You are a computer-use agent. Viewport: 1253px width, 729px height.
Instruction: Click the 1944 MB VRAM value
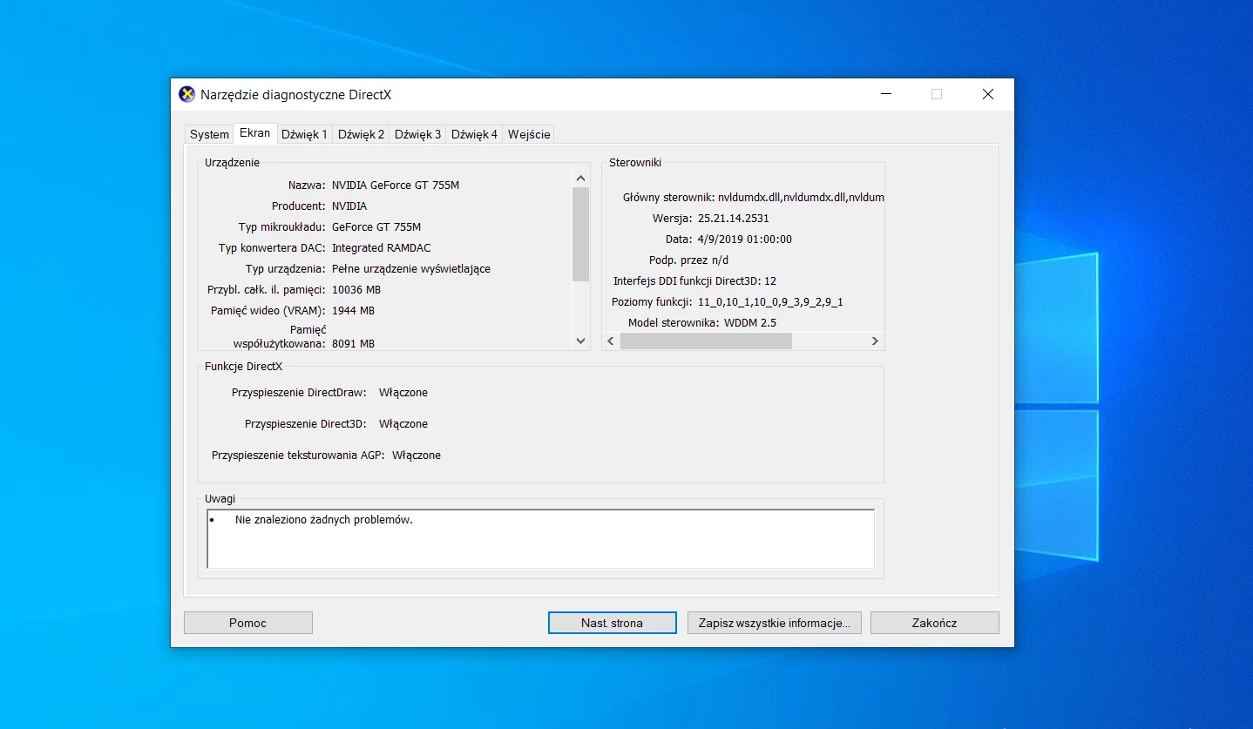(354, 311)
